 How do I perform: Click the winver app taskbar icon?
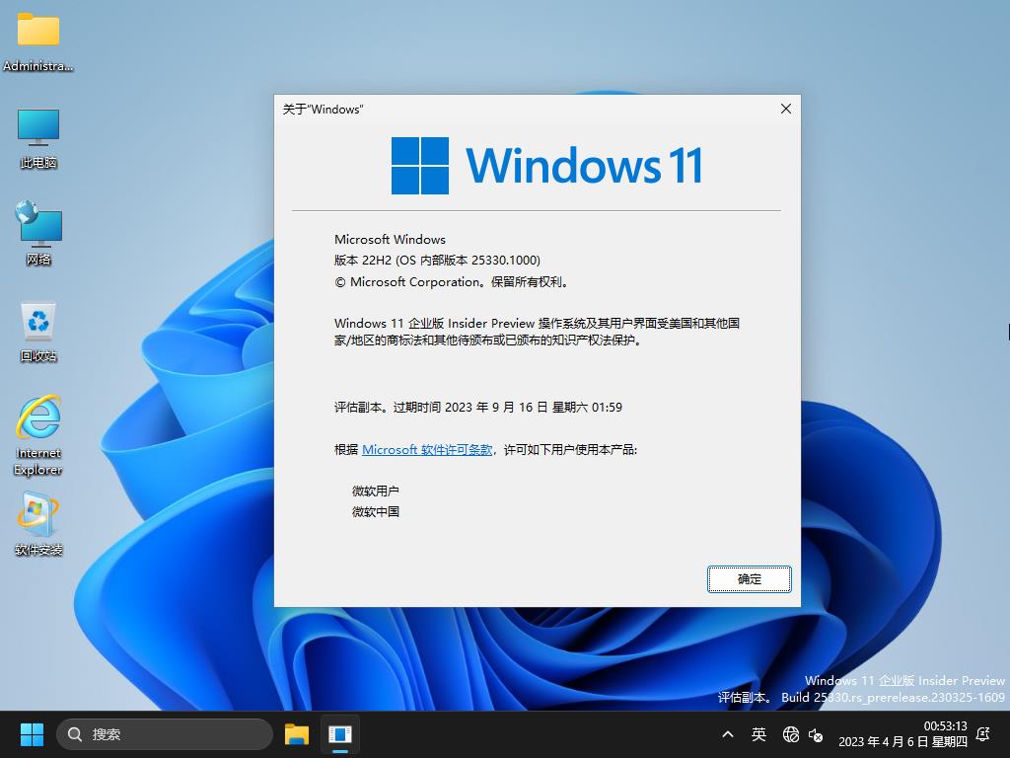point(339,734)
